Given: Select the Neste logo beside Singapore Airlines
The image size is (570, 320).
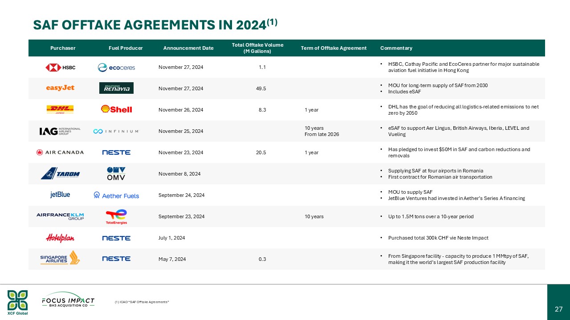Looking at the screenshot, I should tap(116, 259).
